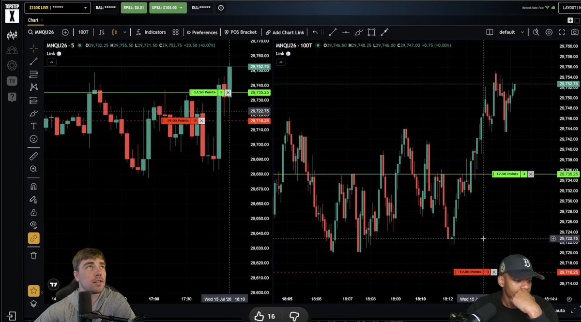Select the ruler measure tool

pos(33,156)
